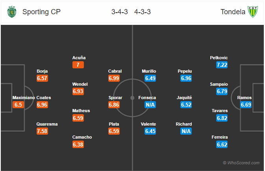Click the Tondela club crest
The height and width of the screenshot is (171, 265).
pyautogui.click(x=253, y=12)
